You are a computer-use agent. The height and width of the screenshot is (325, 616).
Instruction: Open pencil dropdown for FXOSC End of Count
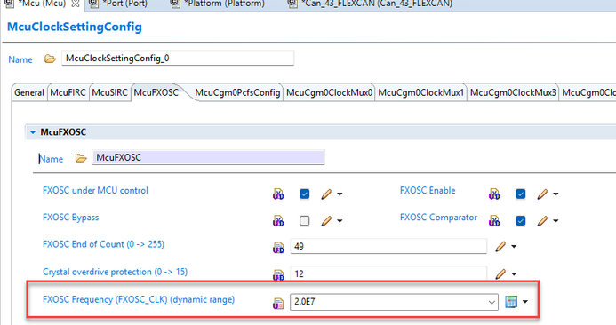click(x=514, y=247)
